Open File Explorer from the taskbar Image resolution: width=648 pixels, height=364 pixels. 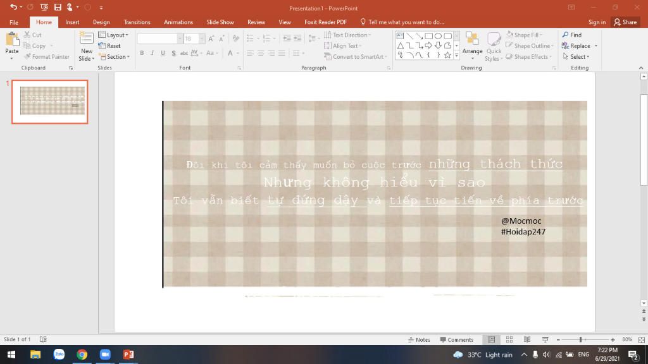[x=35, y=355]
